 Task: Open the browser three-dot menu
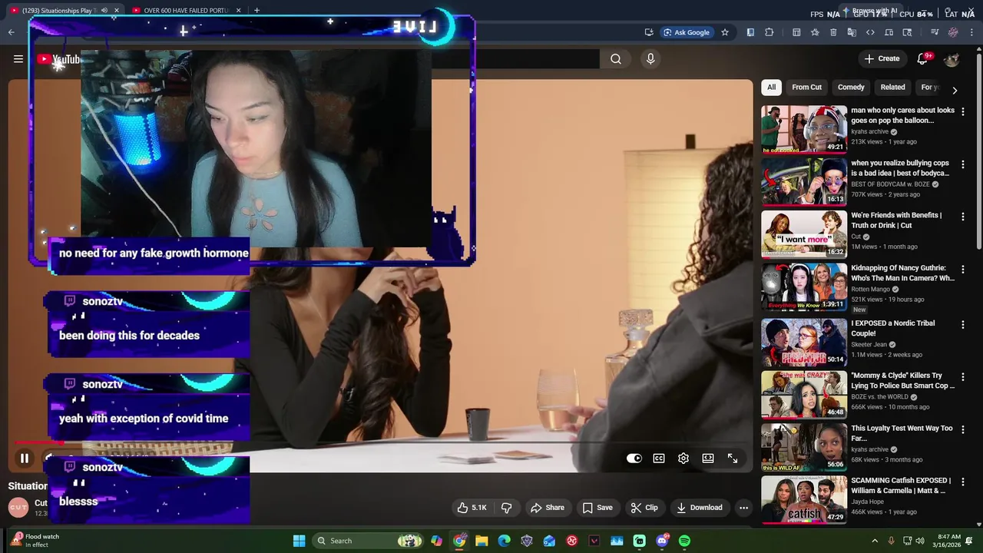971,32
